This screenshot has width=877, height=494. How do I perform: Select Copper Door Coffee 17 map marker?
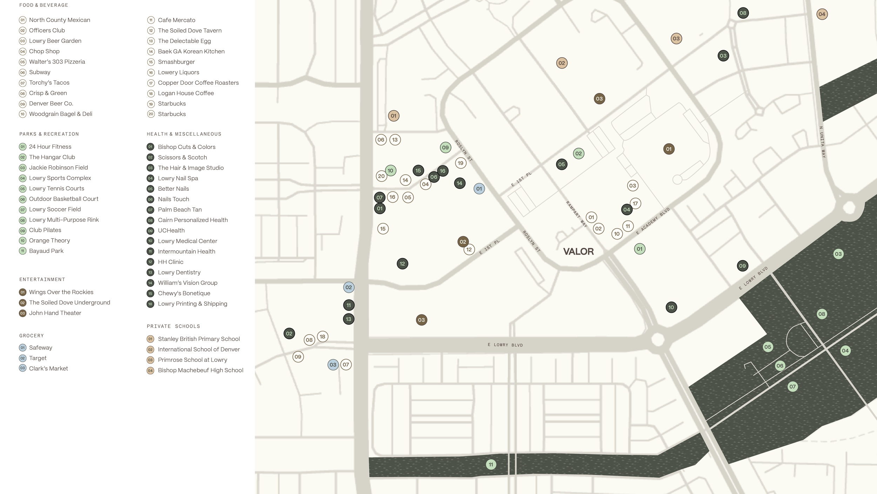635,204
